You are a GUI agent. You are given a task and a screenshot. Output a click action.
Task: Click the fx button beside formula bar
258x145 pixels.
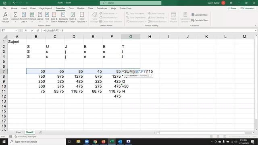pyautogui.click(x=38, y=31)
